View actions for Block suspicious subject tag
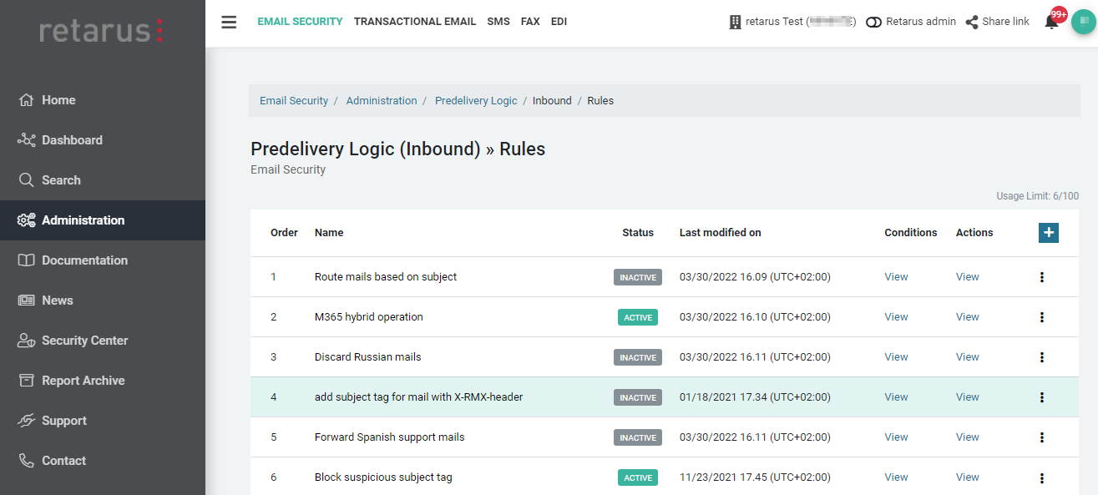1098x495 pixels. [x=967, y=477]
